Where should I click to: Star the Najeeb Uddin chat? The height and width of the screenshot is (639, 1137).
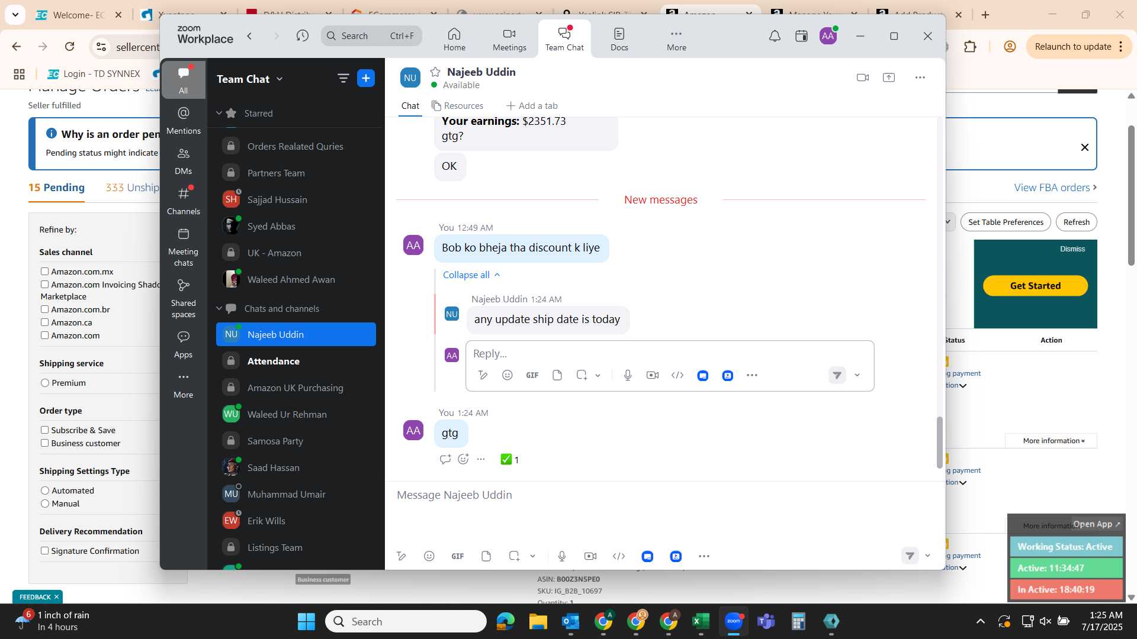435,72
